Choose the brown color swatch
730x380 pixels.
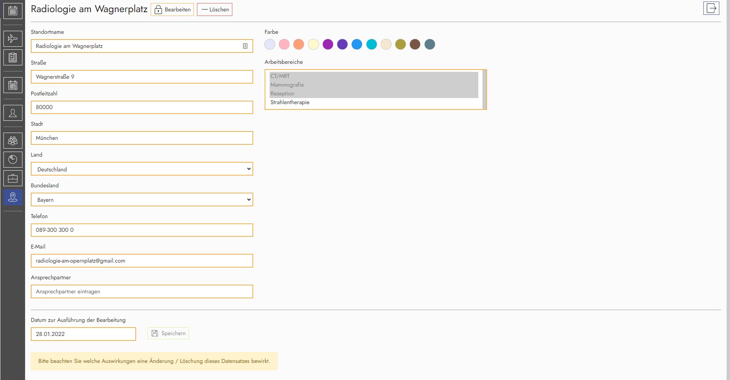(415, 44)
